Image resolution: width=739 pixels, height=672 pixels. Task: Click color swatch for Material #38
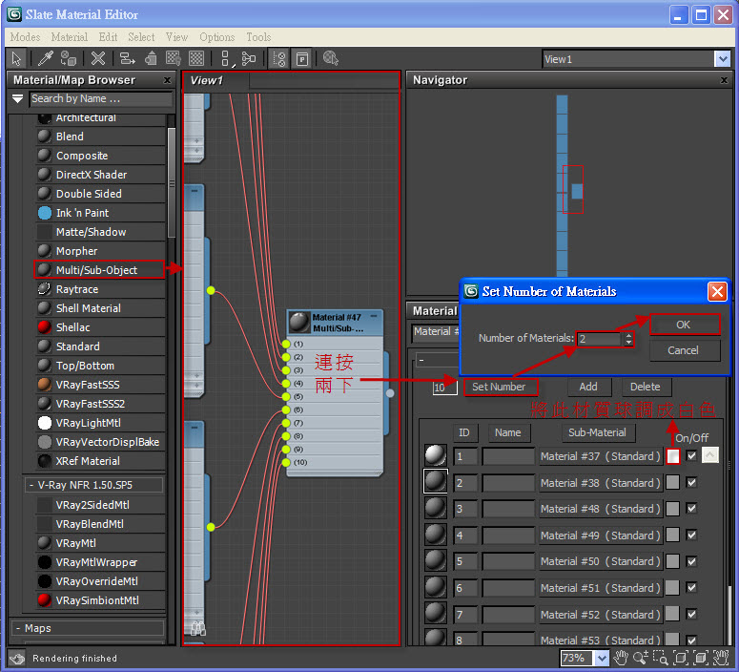coord(673,482)
